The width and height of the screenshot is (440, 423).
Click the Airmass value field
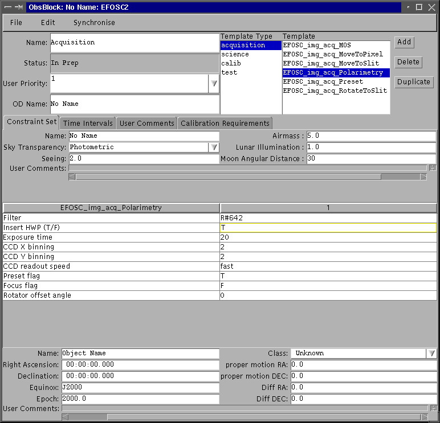tap(371, 136)
